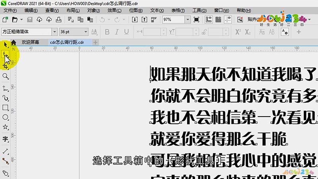Open the 查看(V) menu
This screenshot has height=179, width=318.
(x=52, y=10)
